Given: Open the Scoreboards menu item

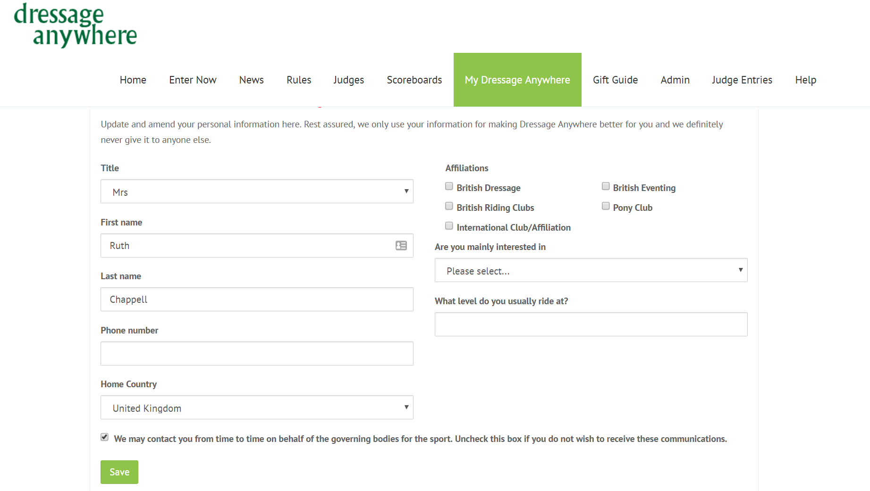Looking at the screenshot, I should 414,80.
